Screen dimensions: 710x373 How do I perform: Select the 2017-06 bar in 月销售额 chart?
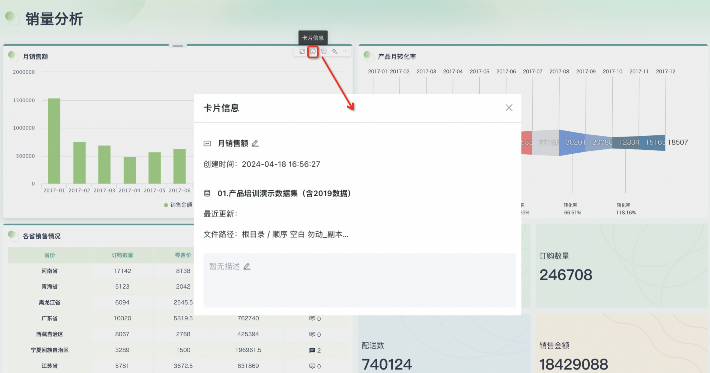pos(180,166)
